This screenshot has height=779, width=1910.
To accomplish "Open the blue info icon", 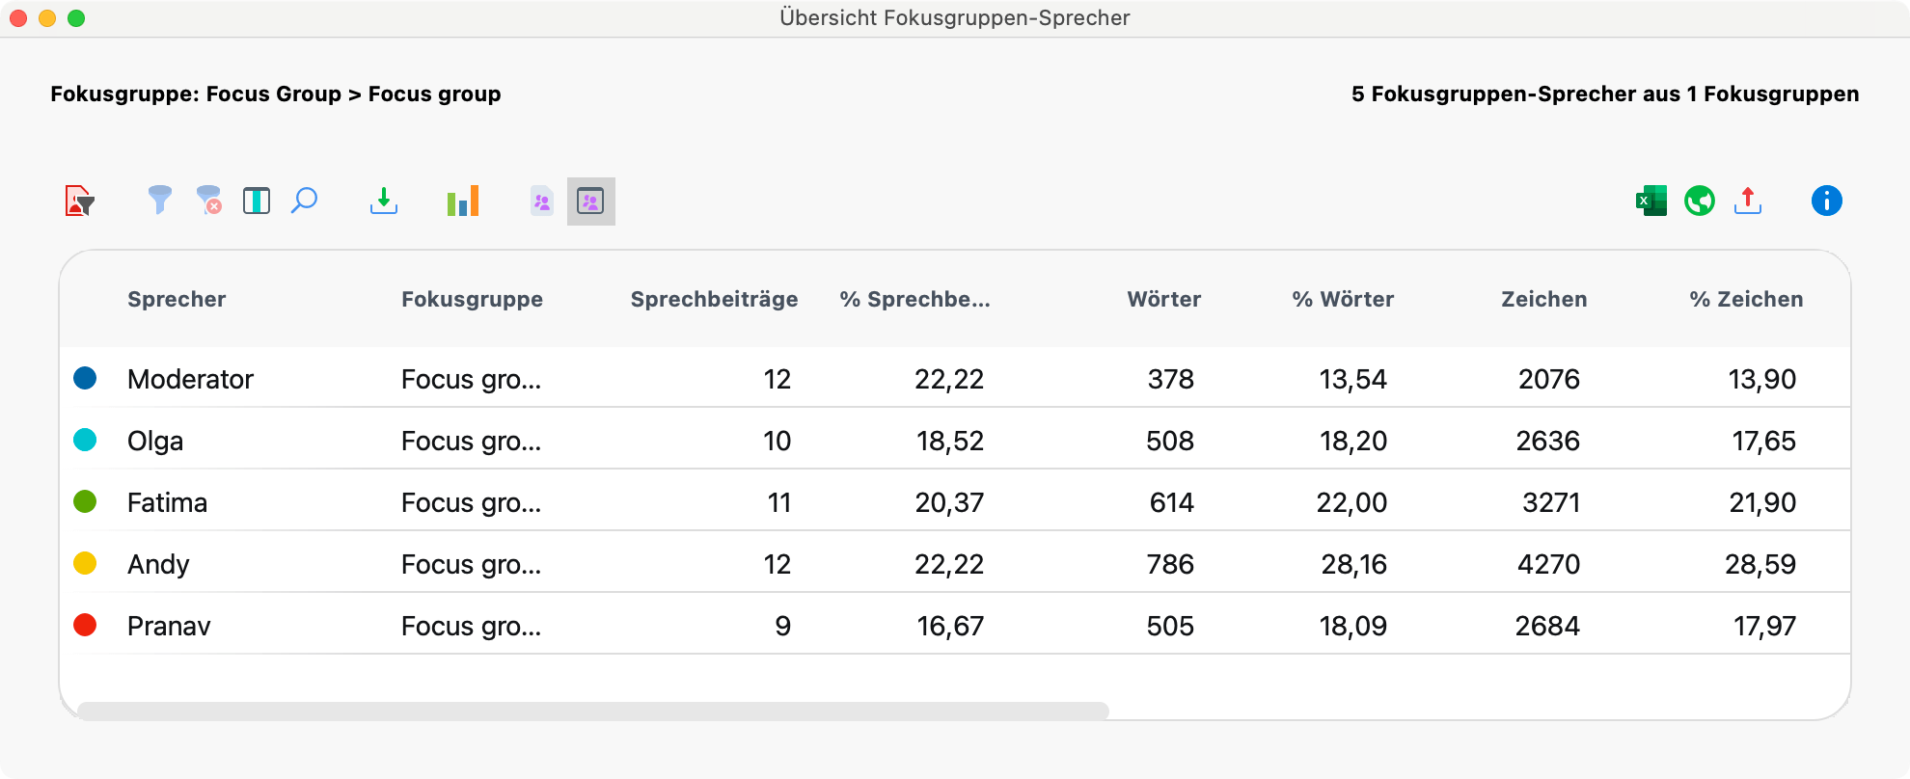I will click(x=1827, y=201).
